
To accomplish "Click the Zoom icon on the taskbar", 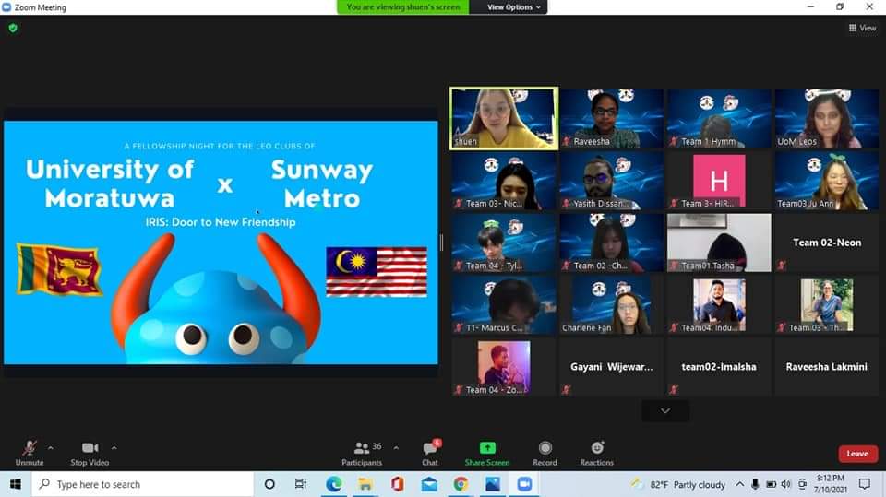I will 524,484.
